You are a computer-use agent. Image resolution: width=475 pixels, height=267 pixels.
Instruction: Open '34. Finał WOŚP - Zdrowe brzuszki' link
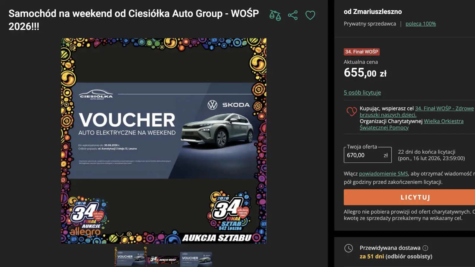click(x=417, y=112)
